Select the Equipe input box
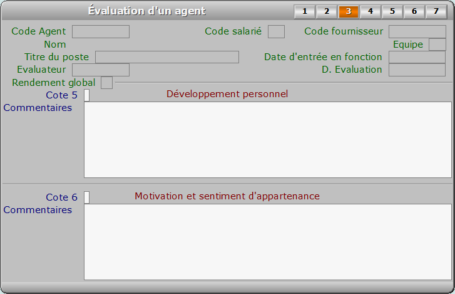 click(x=437, y=45)
